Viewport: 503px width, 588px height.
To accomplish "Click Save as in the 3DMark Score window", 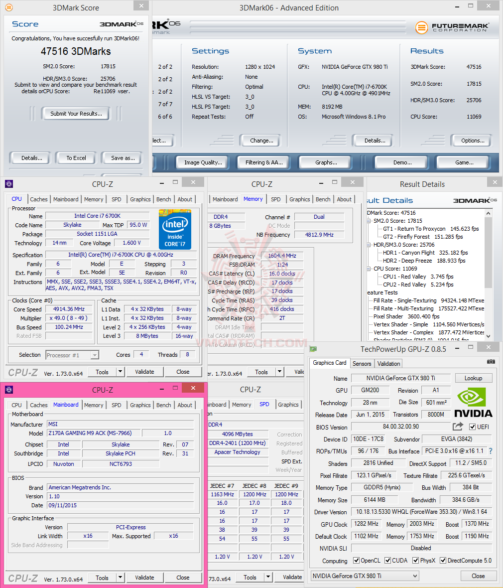I will pos(123,158).
